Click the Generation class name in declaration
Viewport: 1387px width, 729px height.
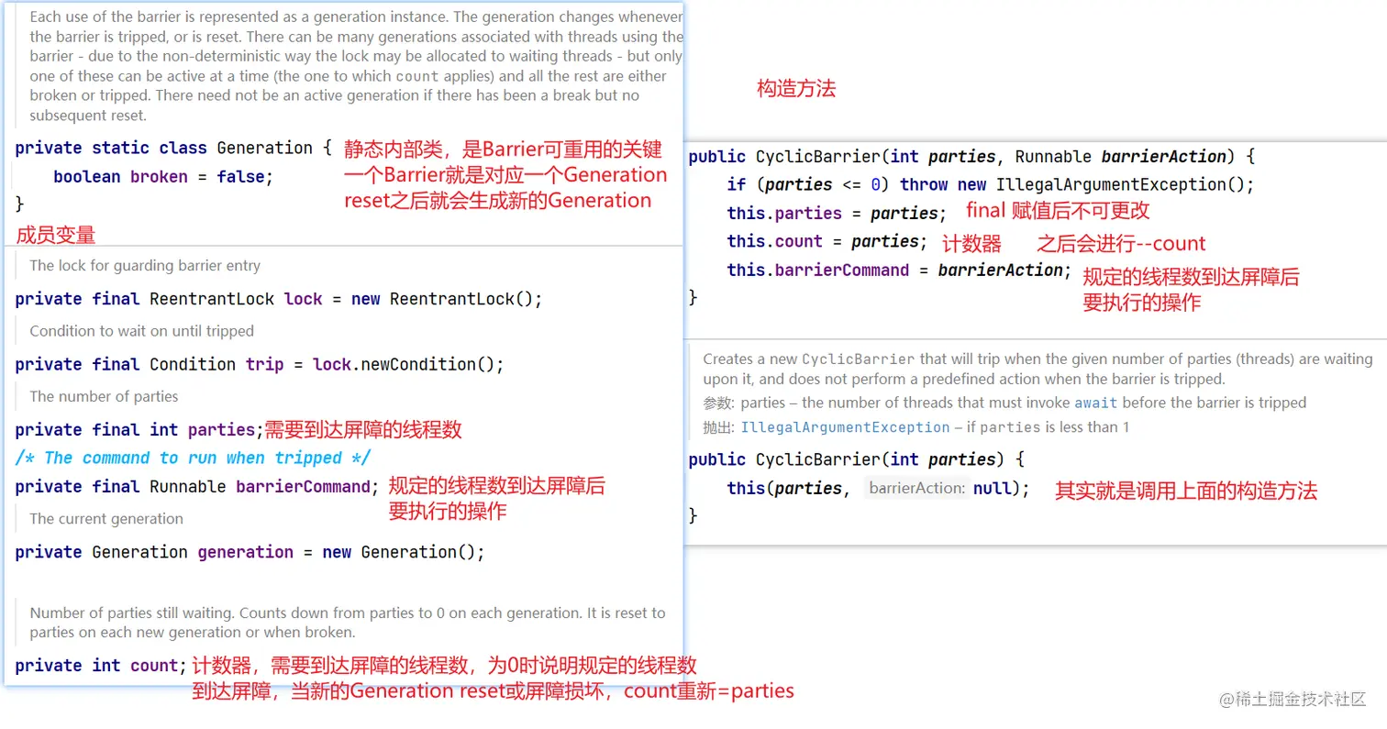(x=264, y=148)
